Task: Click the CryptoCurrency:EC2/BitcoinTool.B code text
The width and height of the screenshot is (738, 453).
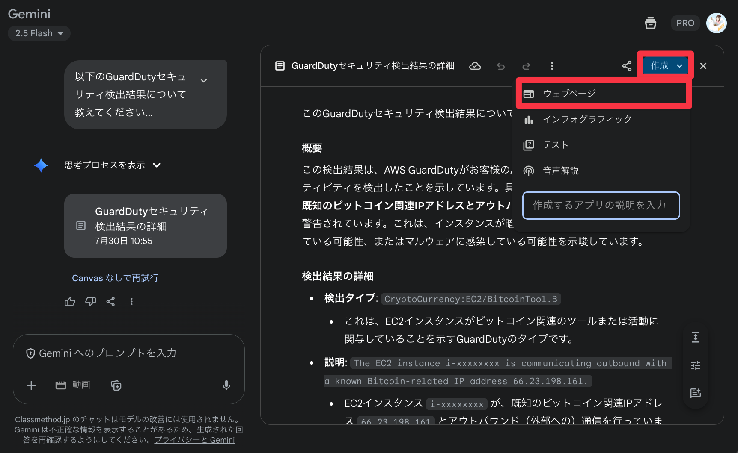Action: [x=471, y=299]
